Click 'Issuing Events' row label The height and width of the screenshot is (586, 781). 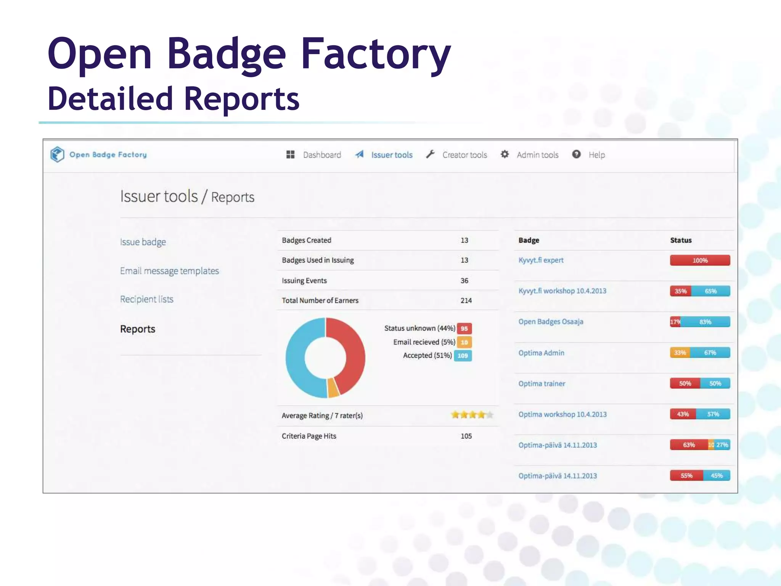(x=304, y=281)
